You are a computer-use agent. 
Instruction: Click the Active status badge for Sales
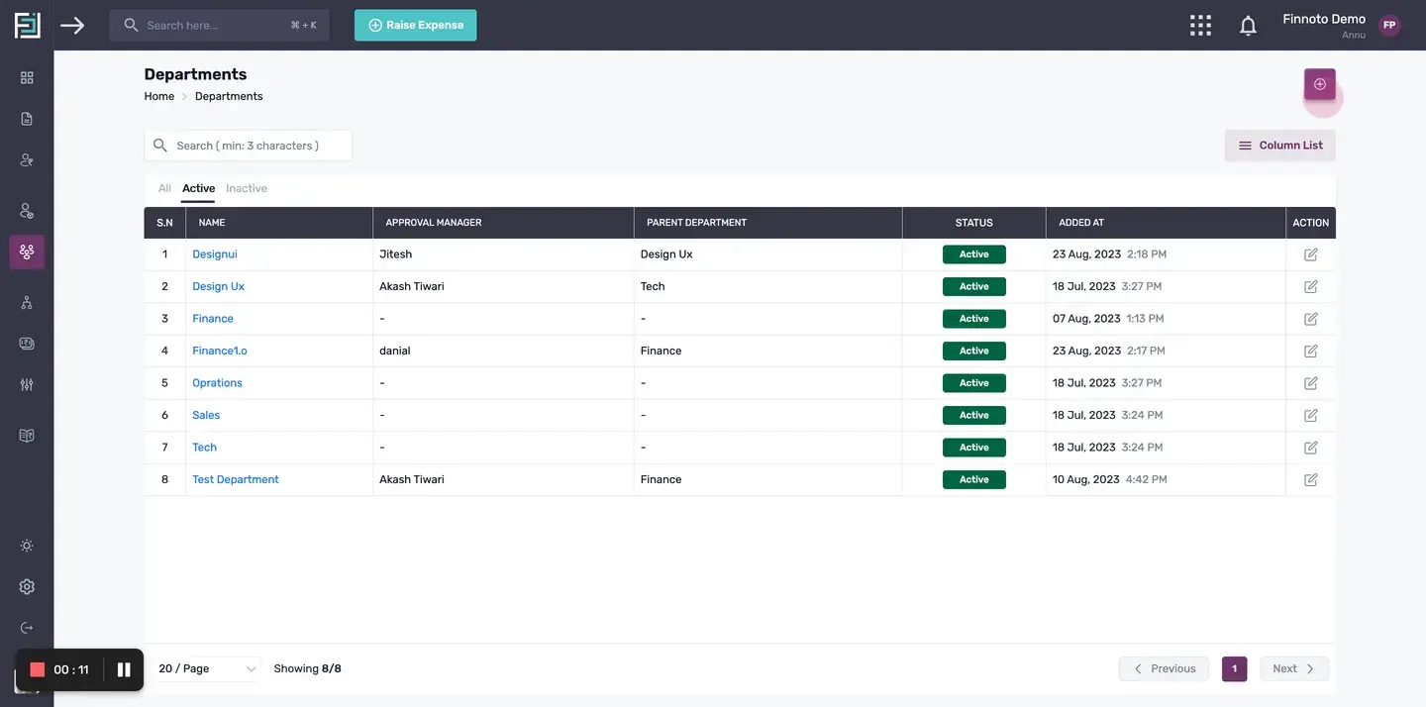pos(973,415)
